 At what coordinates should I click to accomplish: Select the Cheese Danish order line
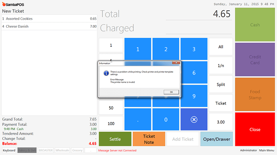click(49, 26)
